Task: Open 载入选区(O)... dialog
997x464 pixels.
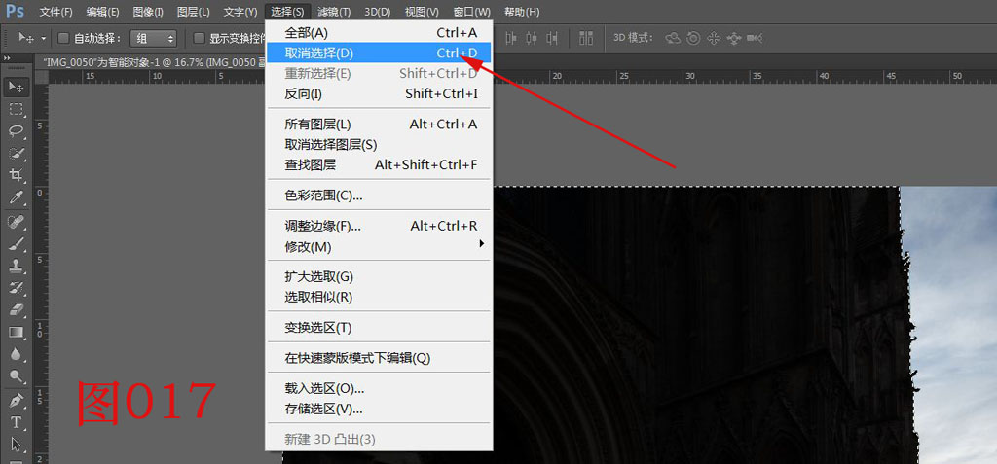Action: tap(379, 388)
